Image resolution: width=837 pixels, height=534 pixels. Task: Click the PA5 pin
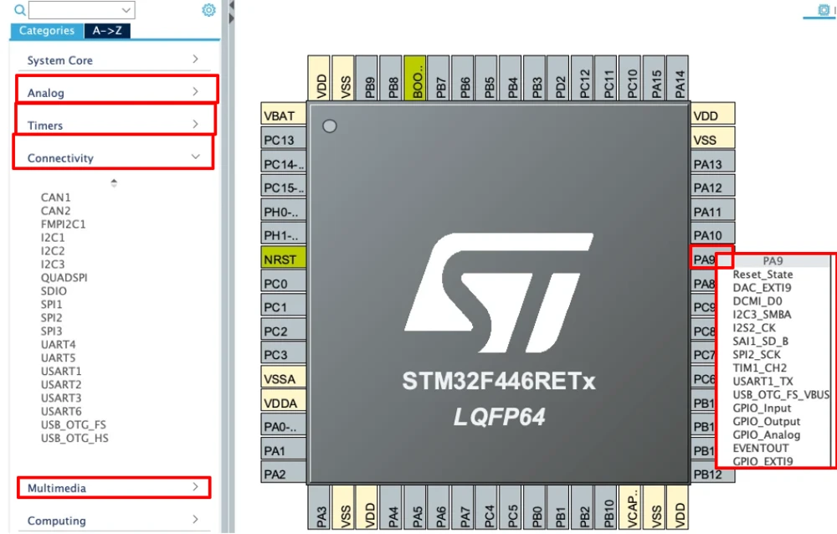415,506
